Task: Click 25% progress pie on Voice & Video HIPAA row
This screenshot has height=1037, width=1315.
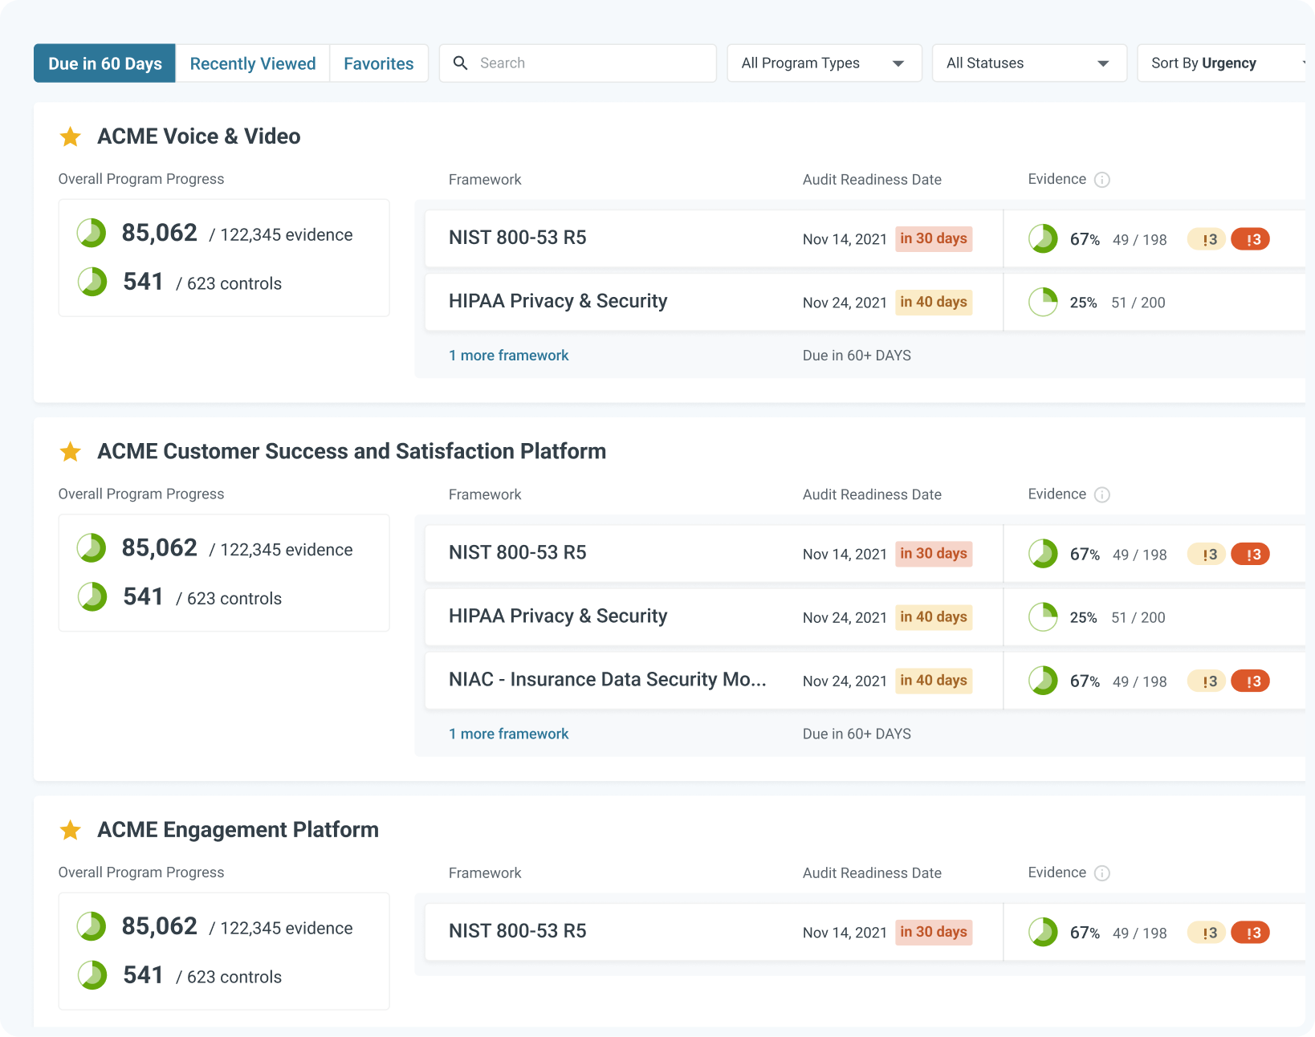Action: pyautogui.click(x=1043, y=302)
